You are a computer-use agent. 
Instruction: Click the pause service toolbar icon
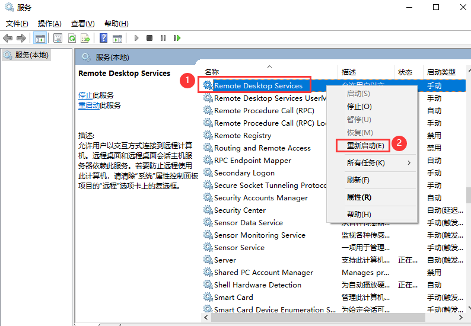point(163,38)
